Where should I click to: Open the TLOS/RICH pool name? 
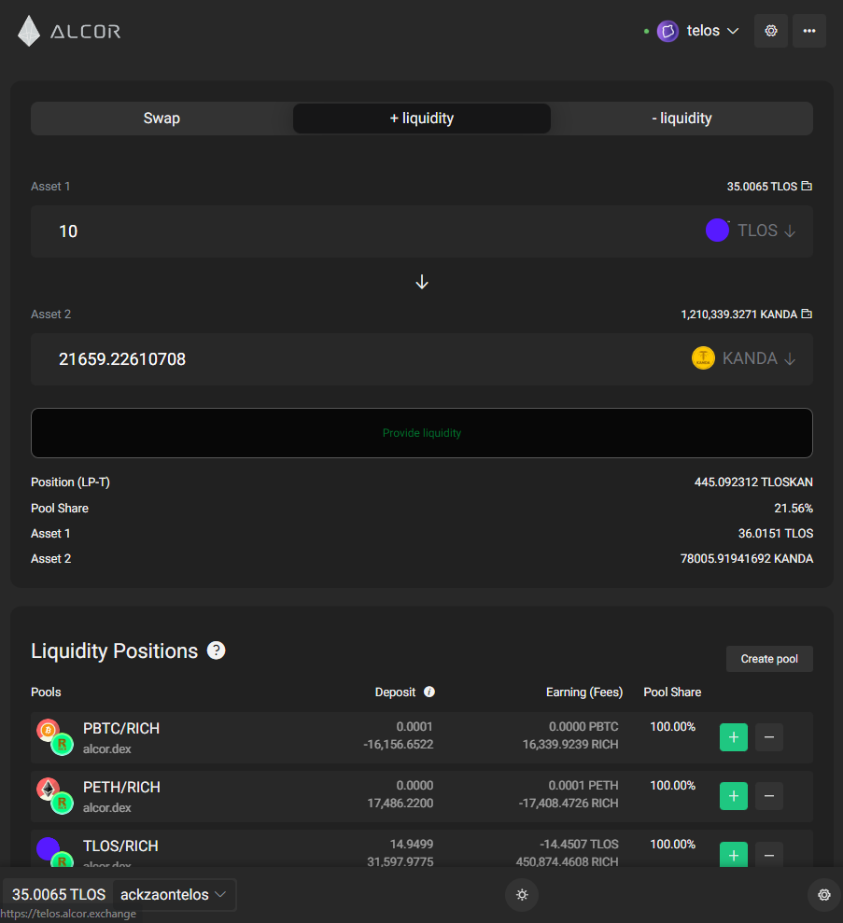coord(120,846)
